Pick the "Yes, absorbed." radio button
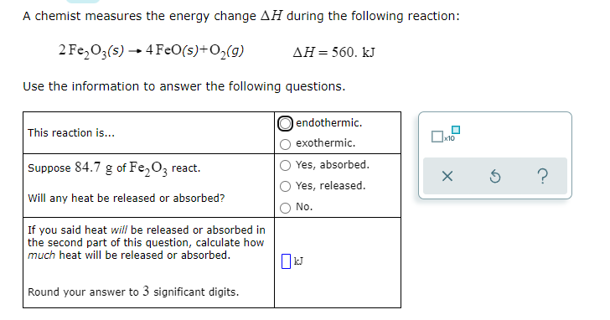Viewport: 610px width, 320px height. tap(285, 165)
